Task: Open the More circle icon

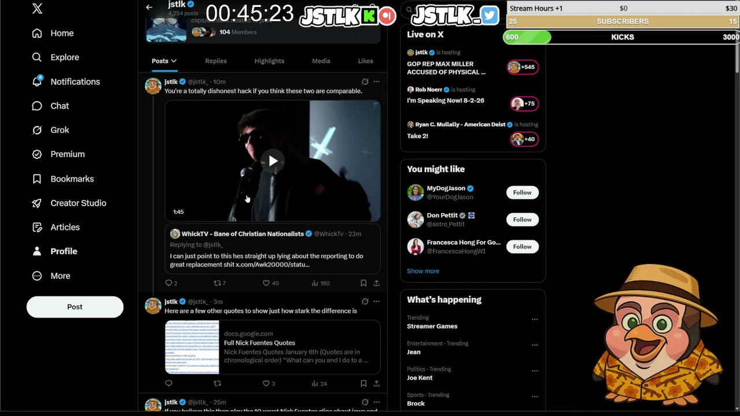Action: coord(37,276)
